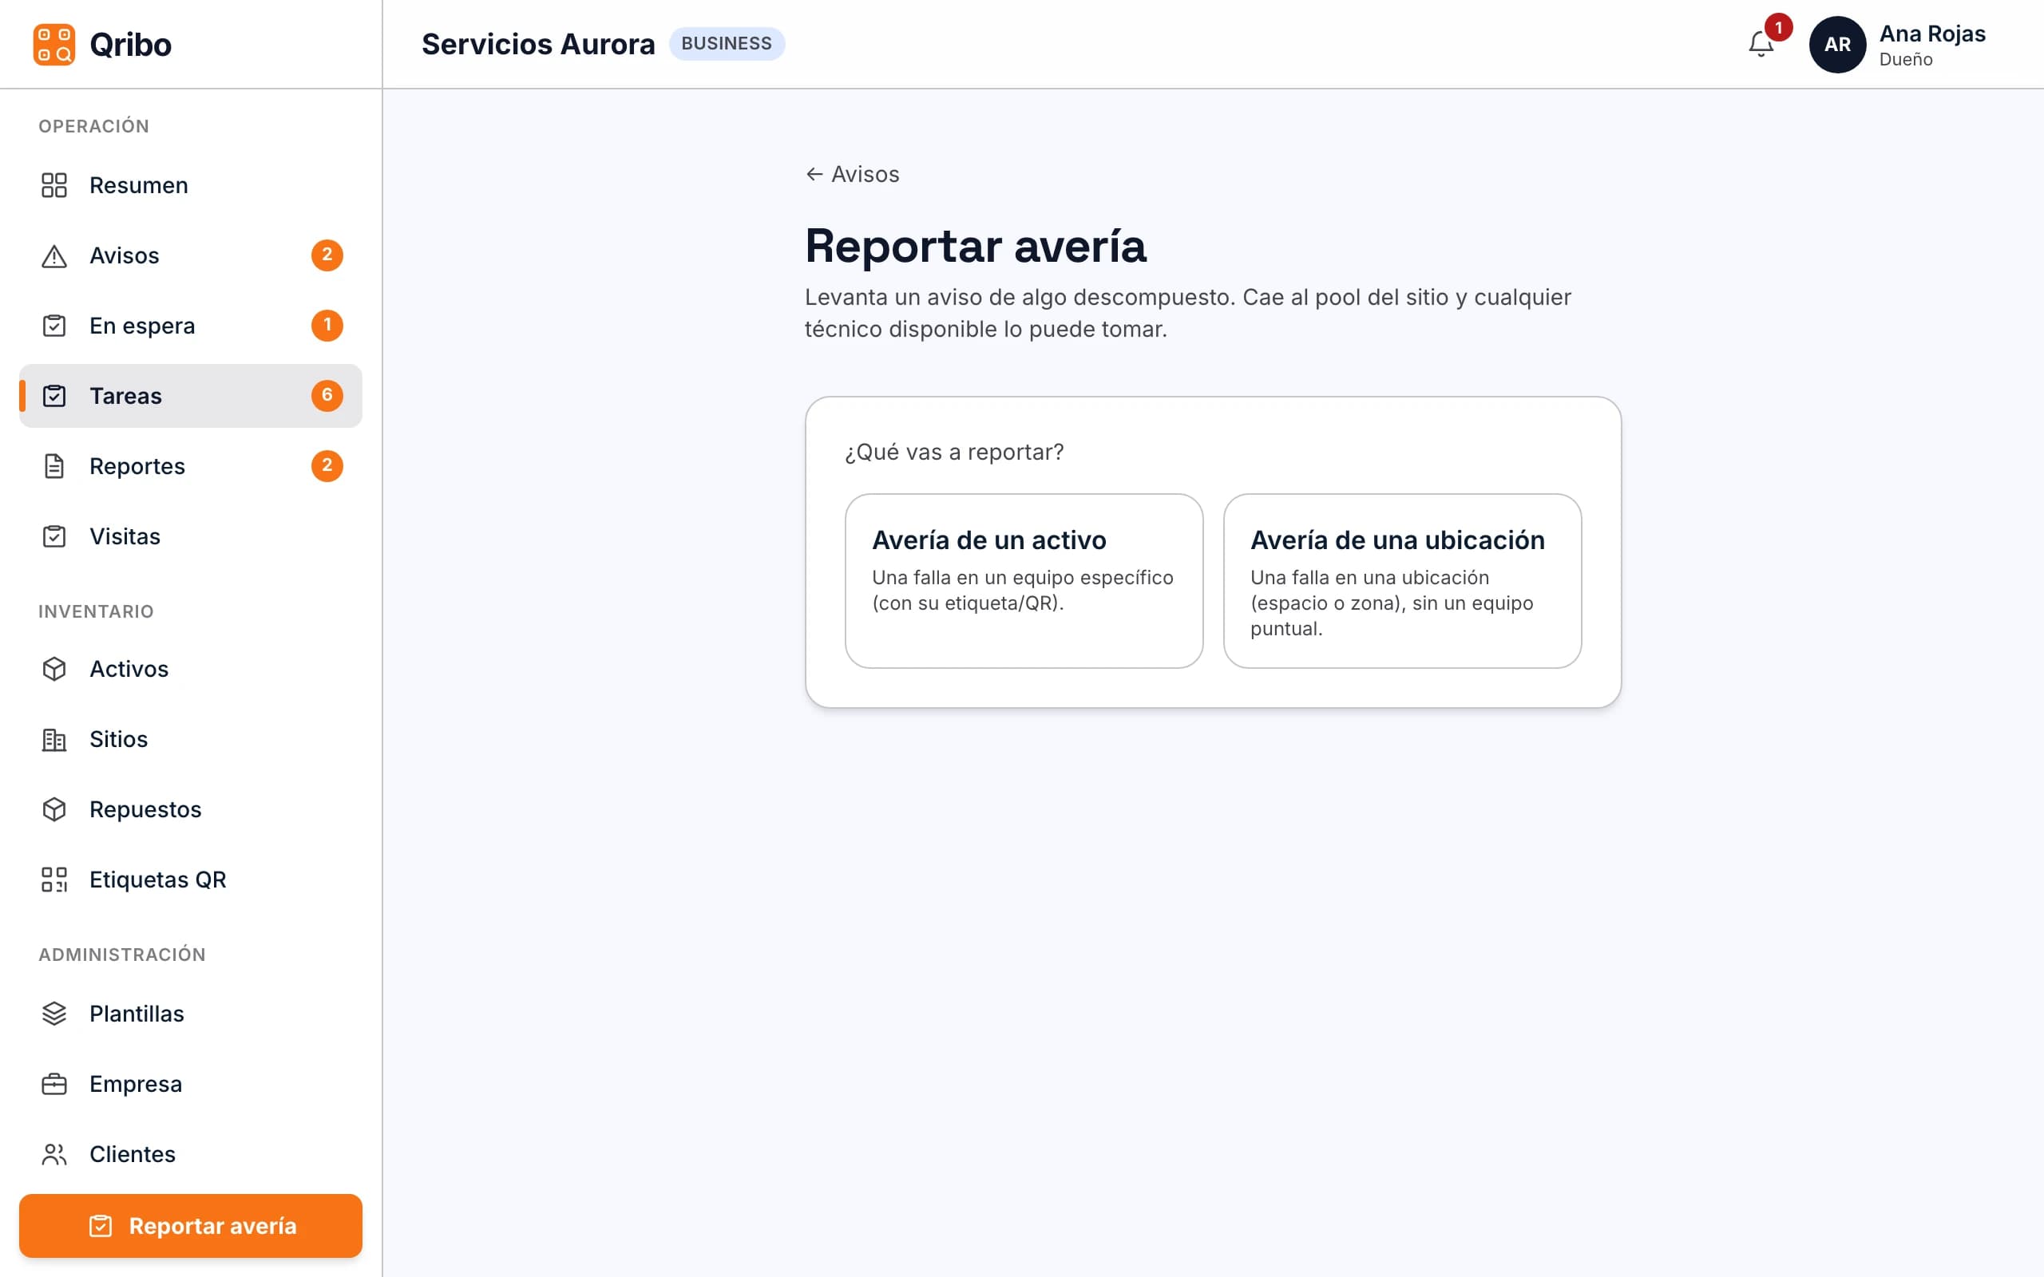Image resolution: width=2044 pixels, height=1277 pixels.
Task: Click the Clientes people icon
Action: pyautogui.click(x=54, y=1154)
